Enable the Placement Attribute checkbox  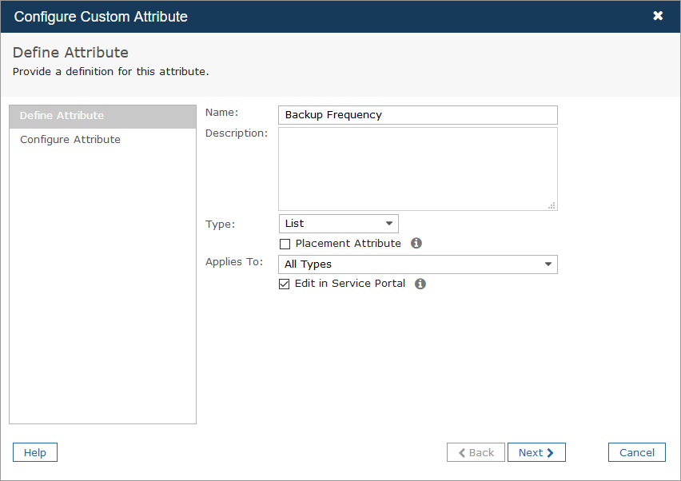coord(285,244)
